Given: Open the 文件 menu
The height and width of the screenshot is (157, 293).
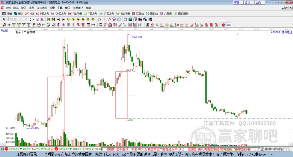Looking at the screenshot, I should 8,8.
